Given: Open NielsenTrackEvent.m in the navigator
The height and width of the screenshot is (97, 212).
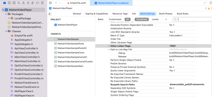Looking at the screenshot, I should [27, 87].
